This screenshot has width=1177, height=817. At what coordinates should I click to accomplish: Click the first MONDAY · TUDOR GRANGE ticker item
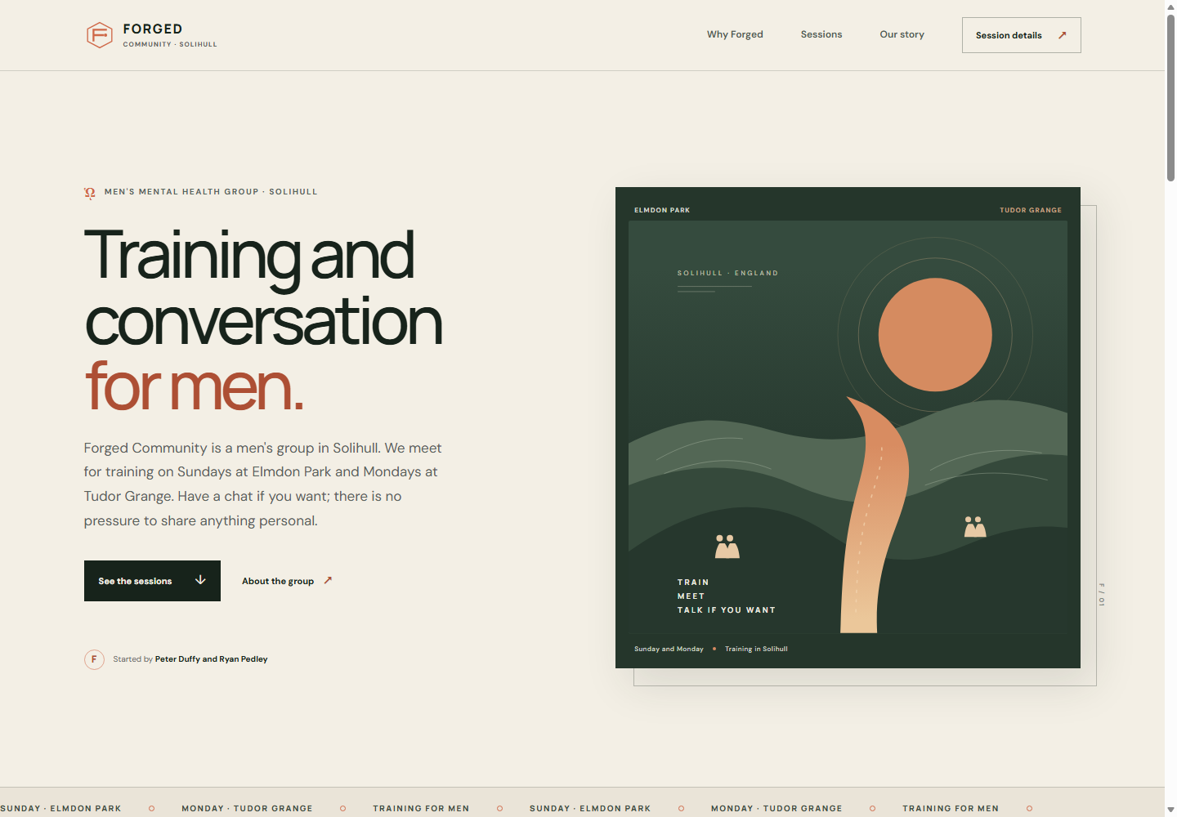coord(247,808)
